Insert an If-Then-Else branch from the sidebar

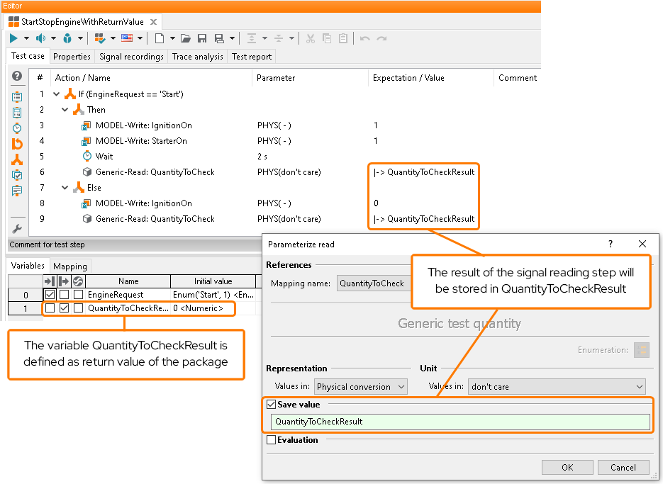tap(17, 159)
